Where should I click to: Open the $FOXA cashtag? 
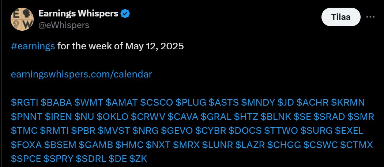[x=26, y=145]
